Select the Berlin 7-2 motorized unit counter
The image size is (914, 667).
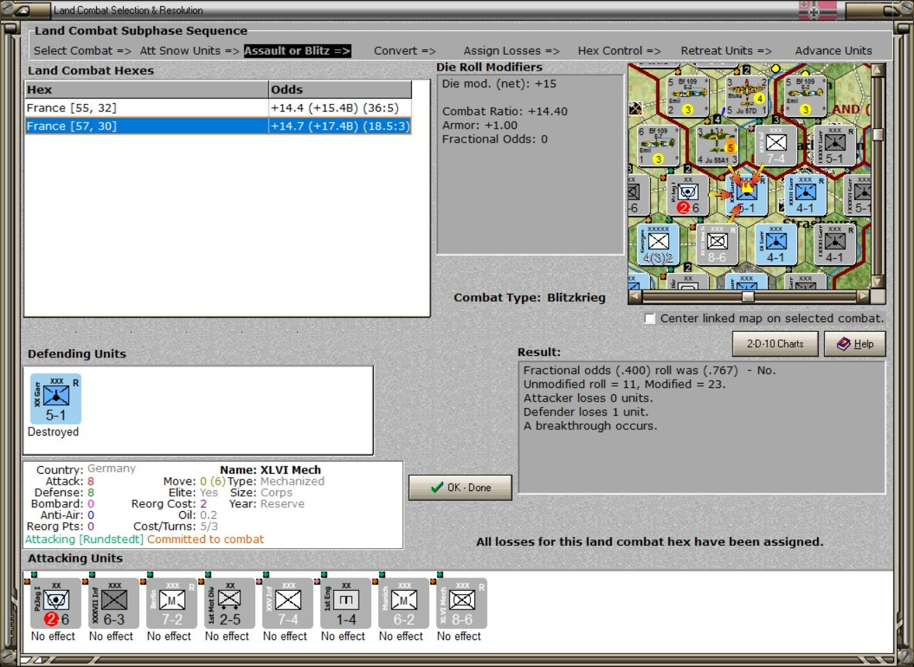tap(172, 603)
